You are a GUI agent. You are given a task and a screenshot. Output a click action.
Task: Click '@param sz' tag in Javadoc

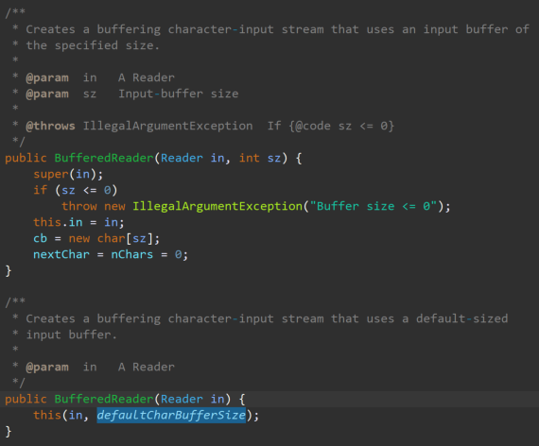[x=61, y=94]
